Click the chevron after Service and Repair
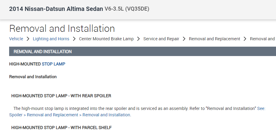This screenshot has width=276, height=136. (184, 39)
